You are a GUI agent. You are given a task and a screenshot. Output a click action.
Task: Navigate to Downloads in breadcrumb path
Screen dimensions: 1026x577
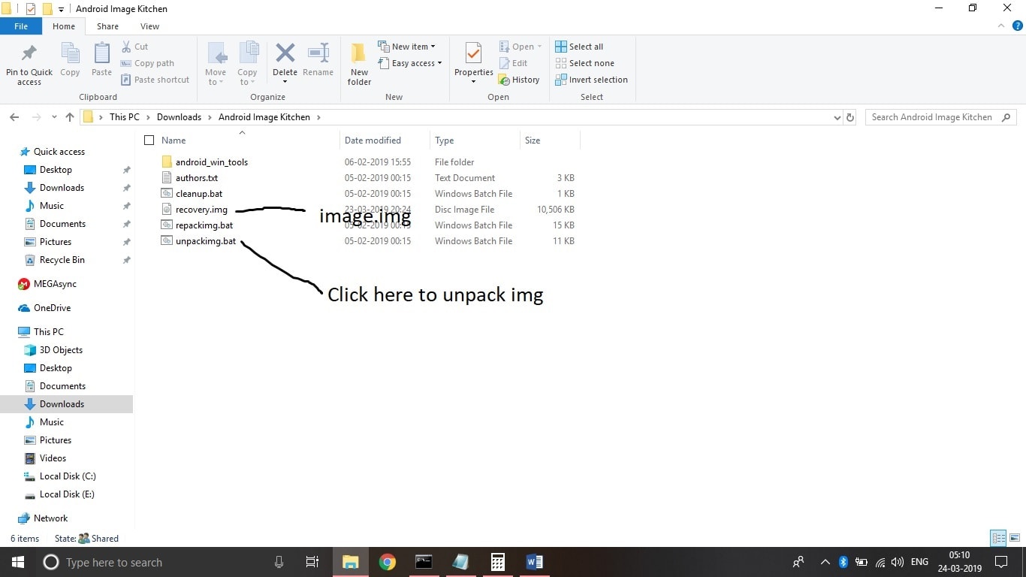coord(179,117)
